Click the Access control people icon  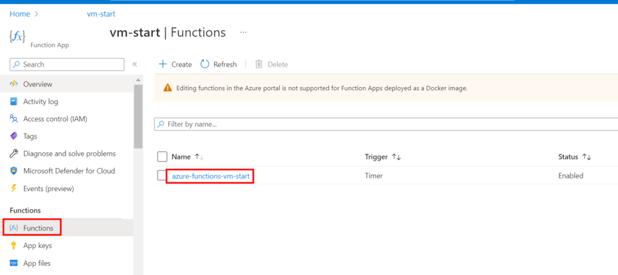14,119
